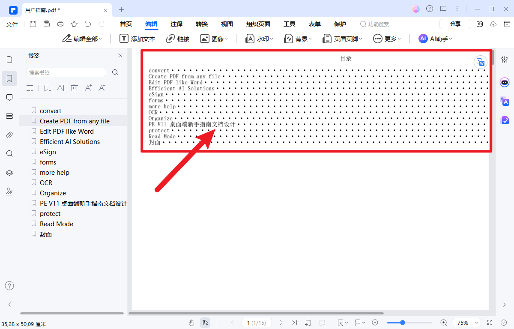Click the page number input field showing 1/15
Image resolution: width=514 pixels, height=329 pixels.
[x=257, y=323]
